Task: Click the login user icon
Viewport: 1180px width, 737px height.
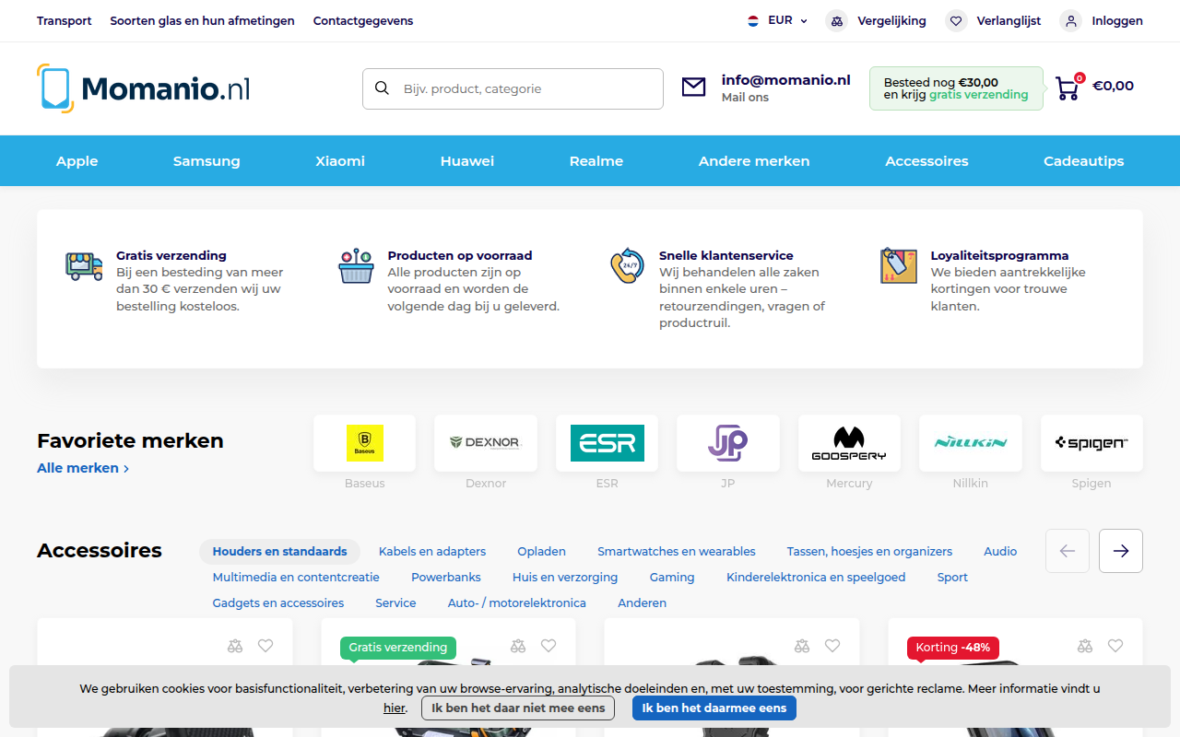Action: coord(1070,20)
